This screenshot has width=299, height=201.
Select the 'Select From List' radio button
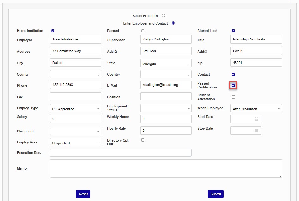pos(164,15)
